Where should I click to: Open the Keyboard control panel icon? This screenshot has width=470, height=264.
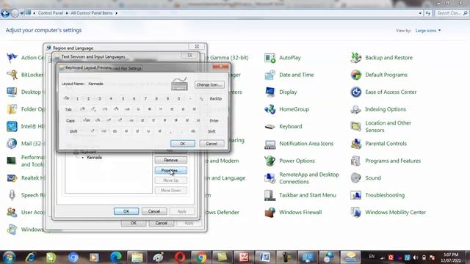pyautogui.click(x=270, y=127)
